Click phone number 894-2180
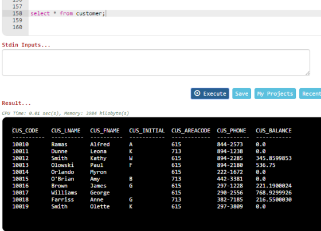 click(x=230, y=165)
